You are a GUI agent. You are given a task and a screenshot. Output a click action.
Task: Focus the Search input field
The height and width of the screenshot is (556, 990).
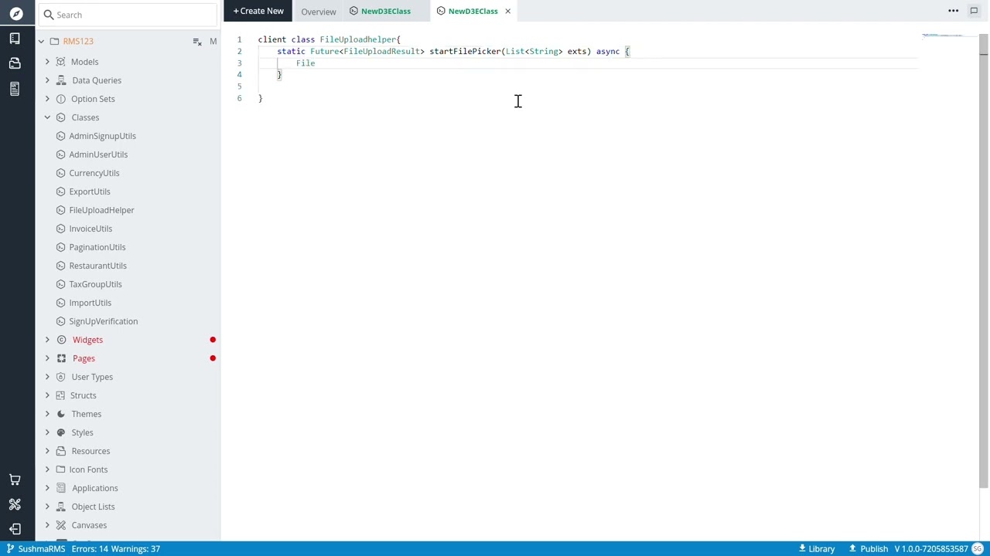128,15
